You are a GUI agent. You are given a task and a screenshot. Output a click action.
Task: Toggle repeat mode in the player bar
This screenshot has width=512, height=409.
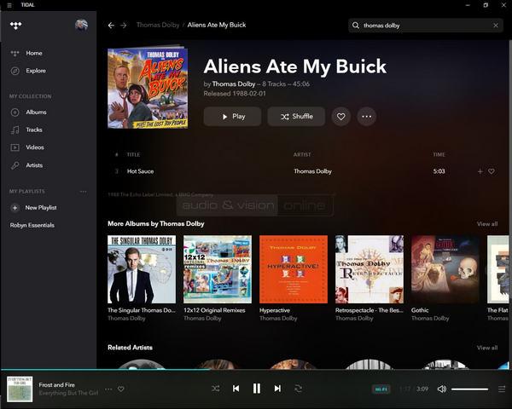click(x=298, y=389)
